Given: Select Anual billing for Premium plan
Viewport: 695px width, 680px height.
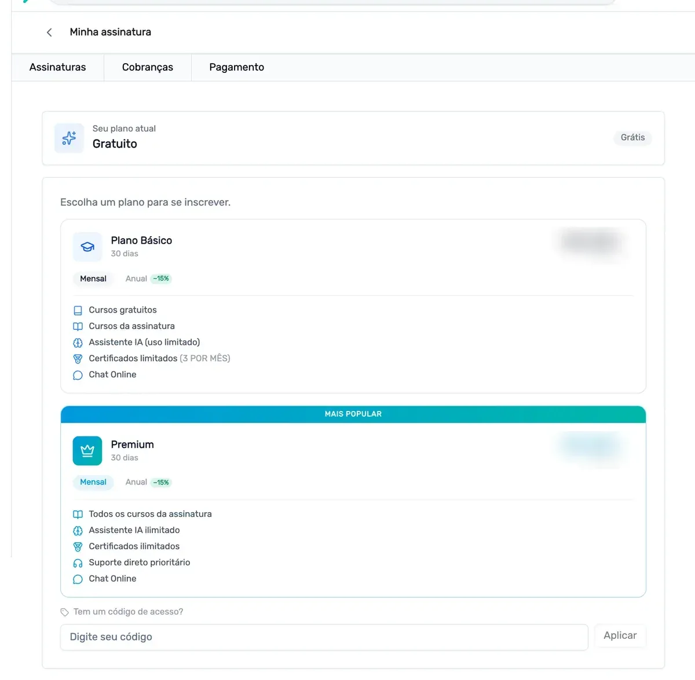Looking at the screenshot, I should pyautogui.click(x=148, y=482).
